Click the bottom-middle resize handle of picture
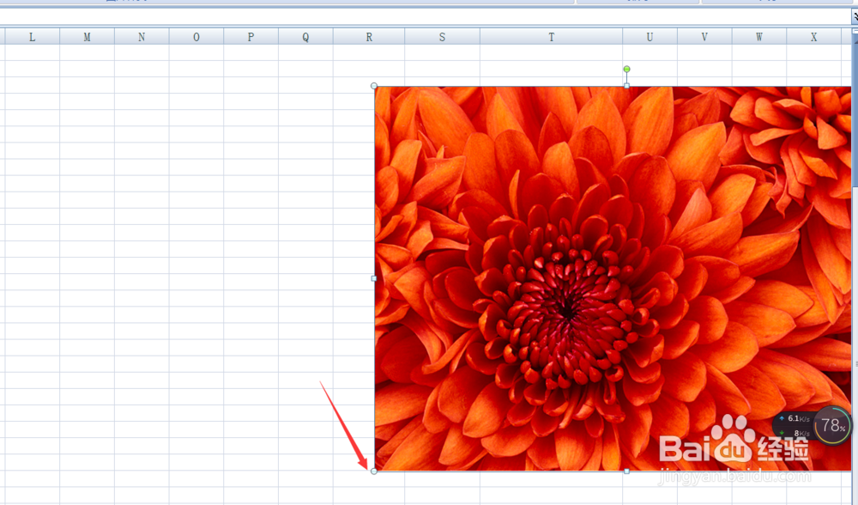858x505 pixels. click(x=626, y=471)
